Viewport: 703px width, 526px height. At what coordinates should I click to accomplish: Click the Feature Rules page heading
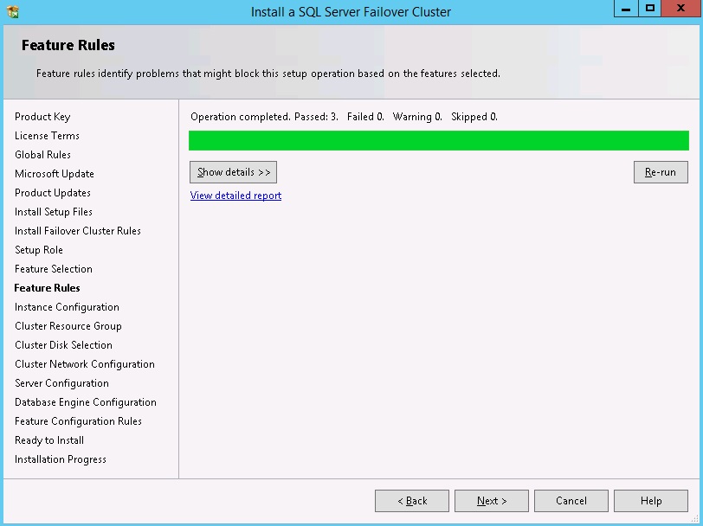(68, 45)
